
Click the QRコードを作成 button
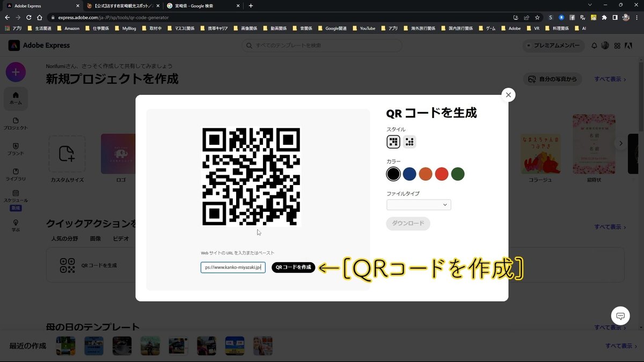(294, 267)
